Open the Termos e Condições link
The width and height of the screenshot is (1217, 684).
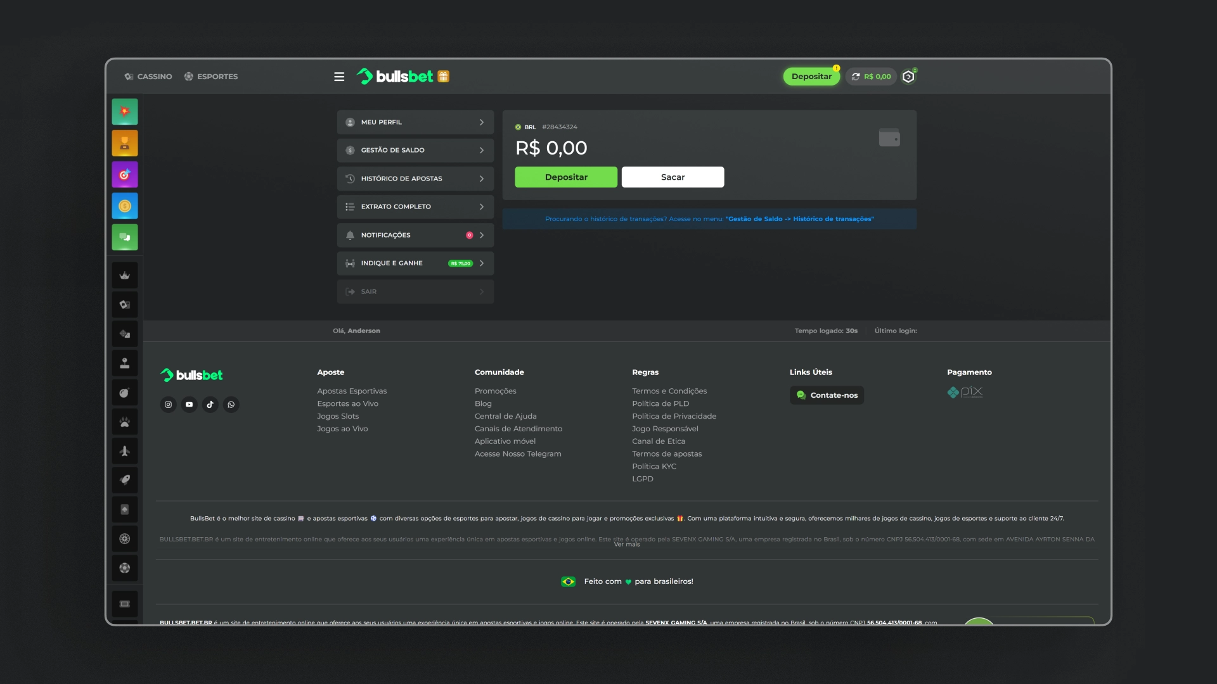pyautogui.click(x=669, y=391)
